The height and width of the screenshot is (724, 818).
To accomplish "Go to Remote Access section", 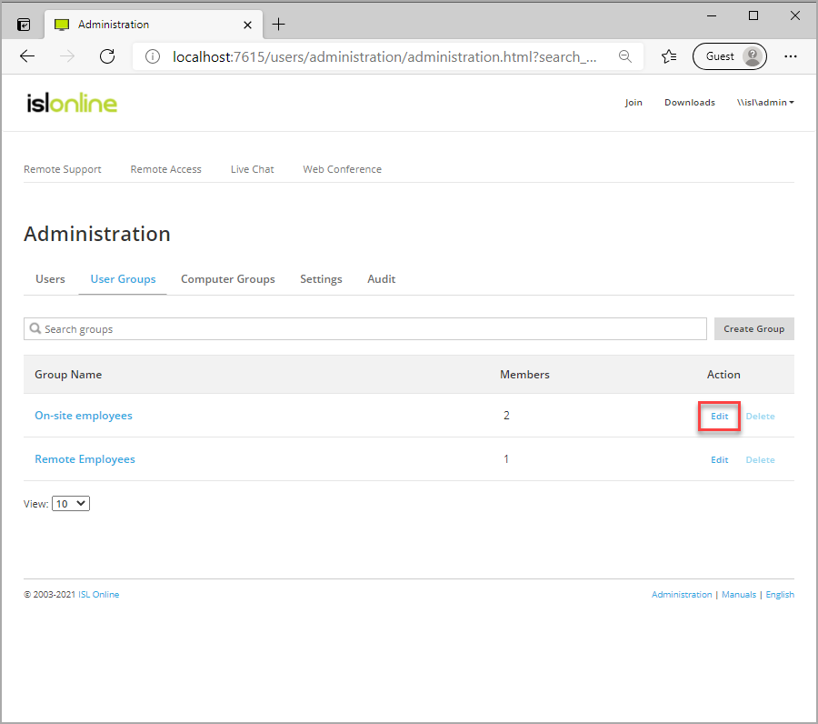I will (166, 169).
